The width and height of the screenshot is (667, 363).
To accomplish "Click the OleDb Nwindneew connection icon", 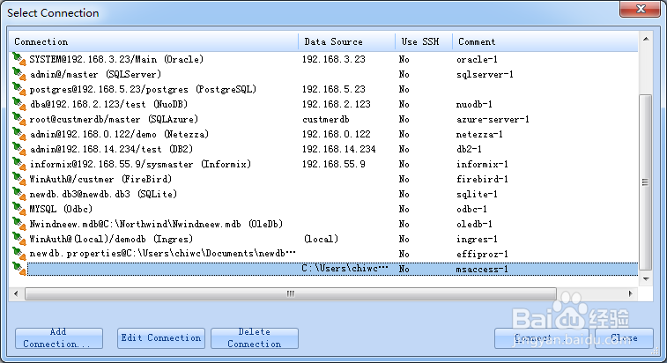I will 19,224.
